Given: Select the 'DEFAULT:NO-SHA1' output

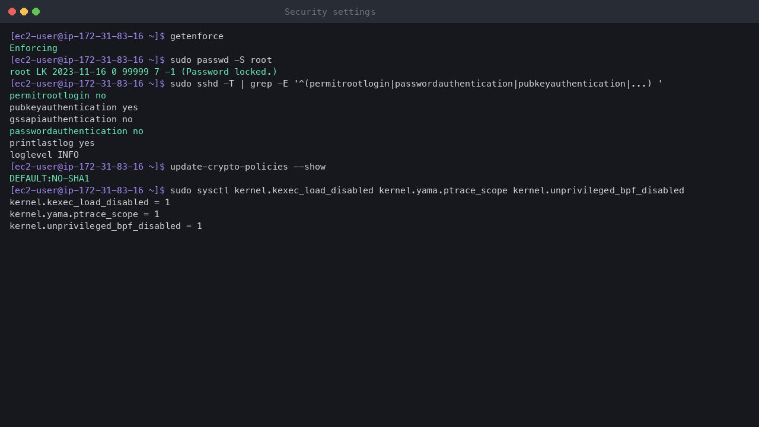Looking at the screenshot, I should 49,179.
